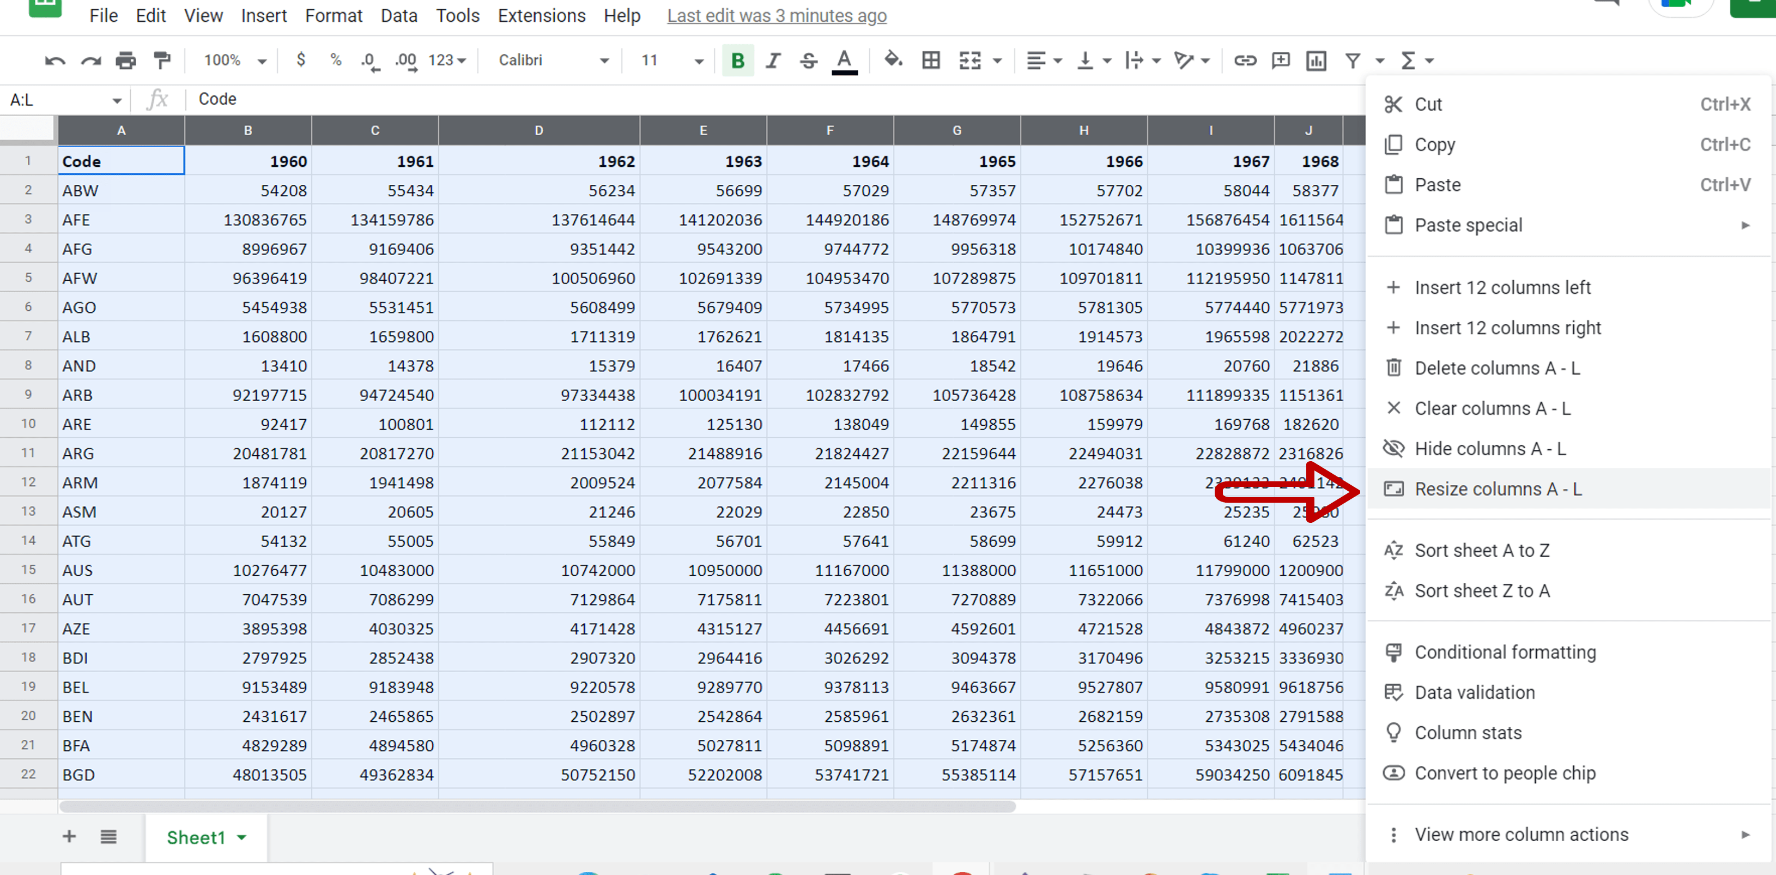Toggle italic formatting
Screen dimensions: 1776x875
click(x=772, y=61)
